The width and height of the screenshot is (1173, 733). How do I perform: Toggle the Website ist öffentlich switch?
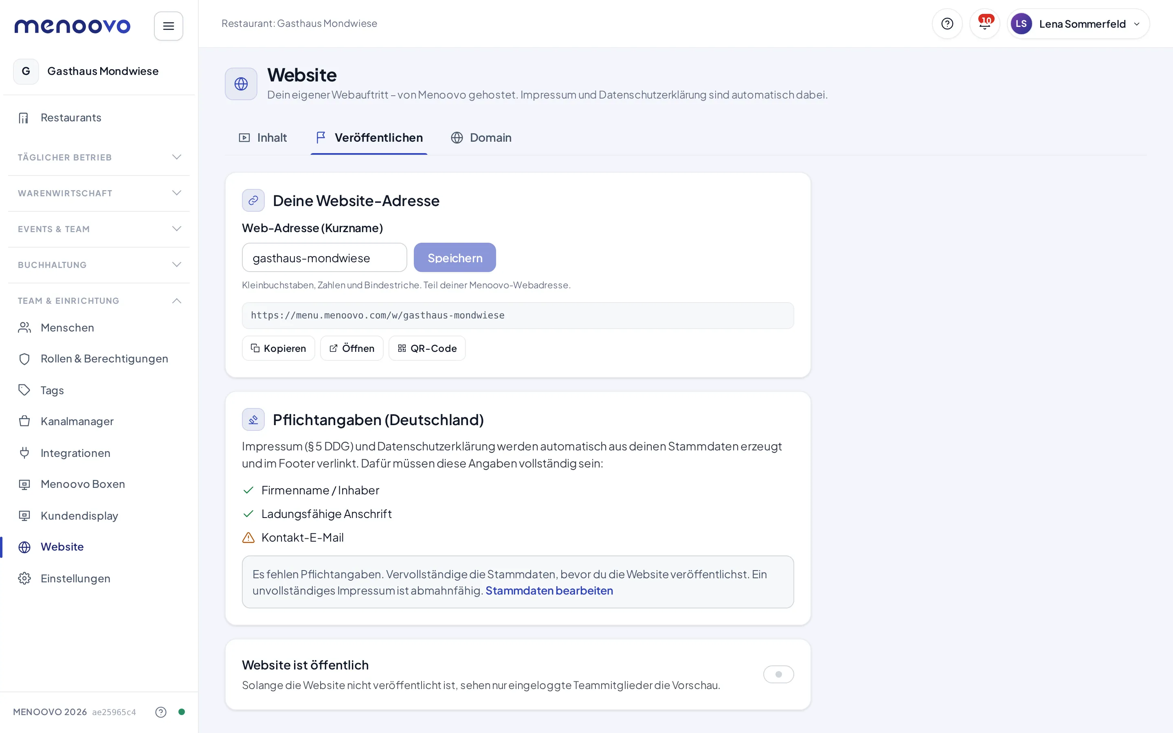pos(778,674)
